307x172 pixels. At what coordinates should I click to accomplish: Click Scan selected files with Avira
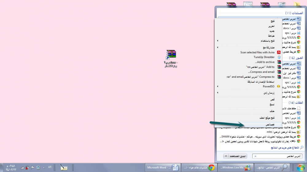point(257,52)
